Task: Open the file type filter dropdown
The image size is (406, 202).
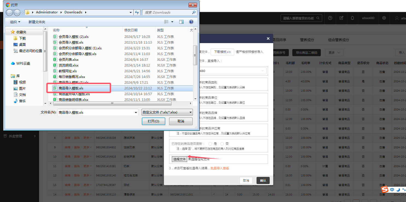Action: [x=167, y=112]
